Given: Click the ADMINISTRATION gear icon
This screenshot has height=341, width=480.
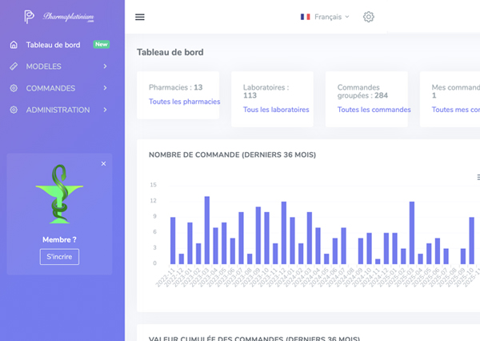Looking at the screenshot, I should pos(14,110).
